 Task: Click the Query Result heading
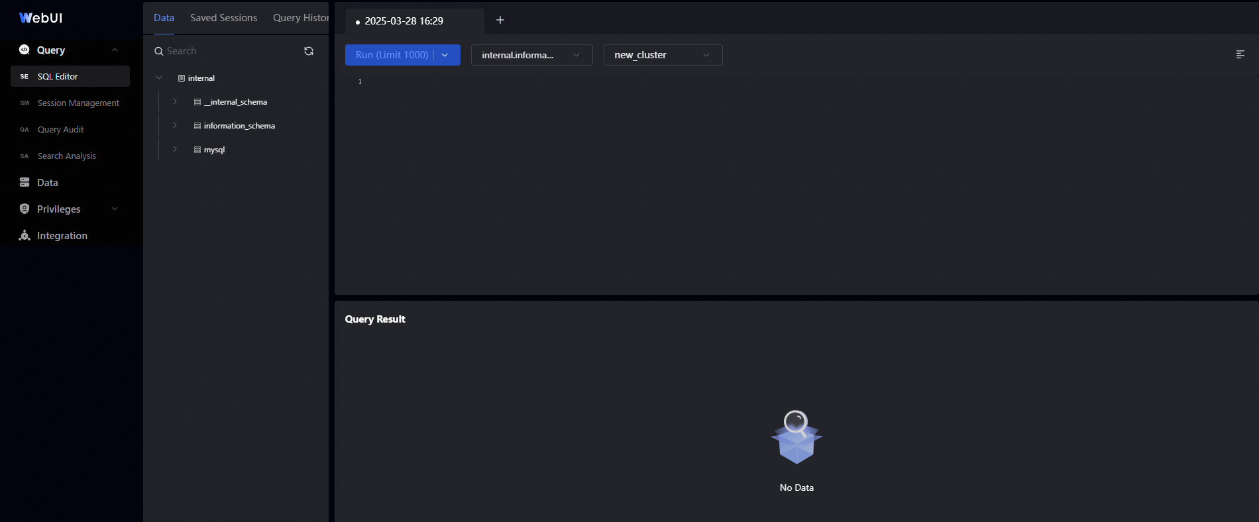(x=375, y=319)
